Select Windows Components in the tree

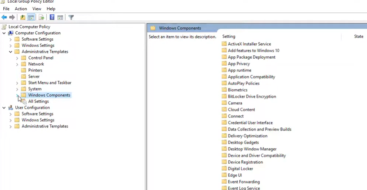tap(49, 95)
